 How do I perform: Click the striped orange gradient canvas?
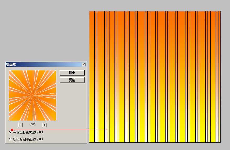coord(155,77)
